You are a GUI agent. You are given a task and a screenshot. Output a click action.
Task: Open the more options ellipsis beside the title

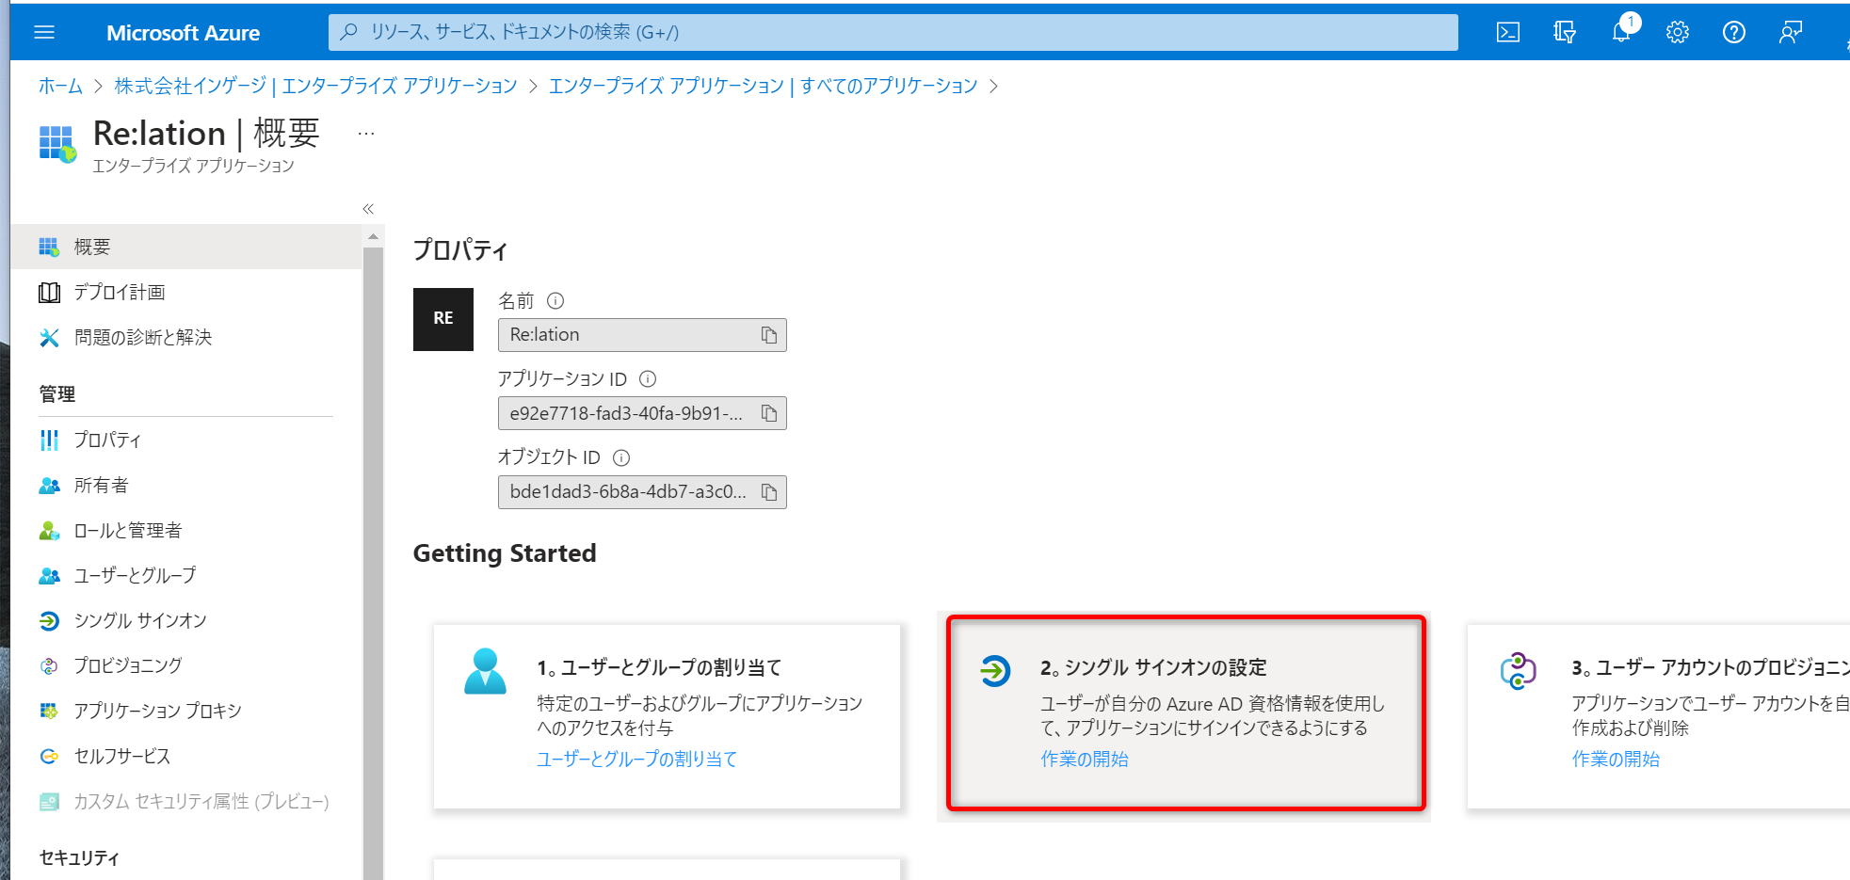click(366, 134)
